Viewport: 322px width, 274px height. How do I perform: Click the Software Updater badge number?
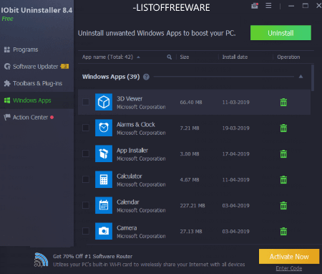point(64,67)
